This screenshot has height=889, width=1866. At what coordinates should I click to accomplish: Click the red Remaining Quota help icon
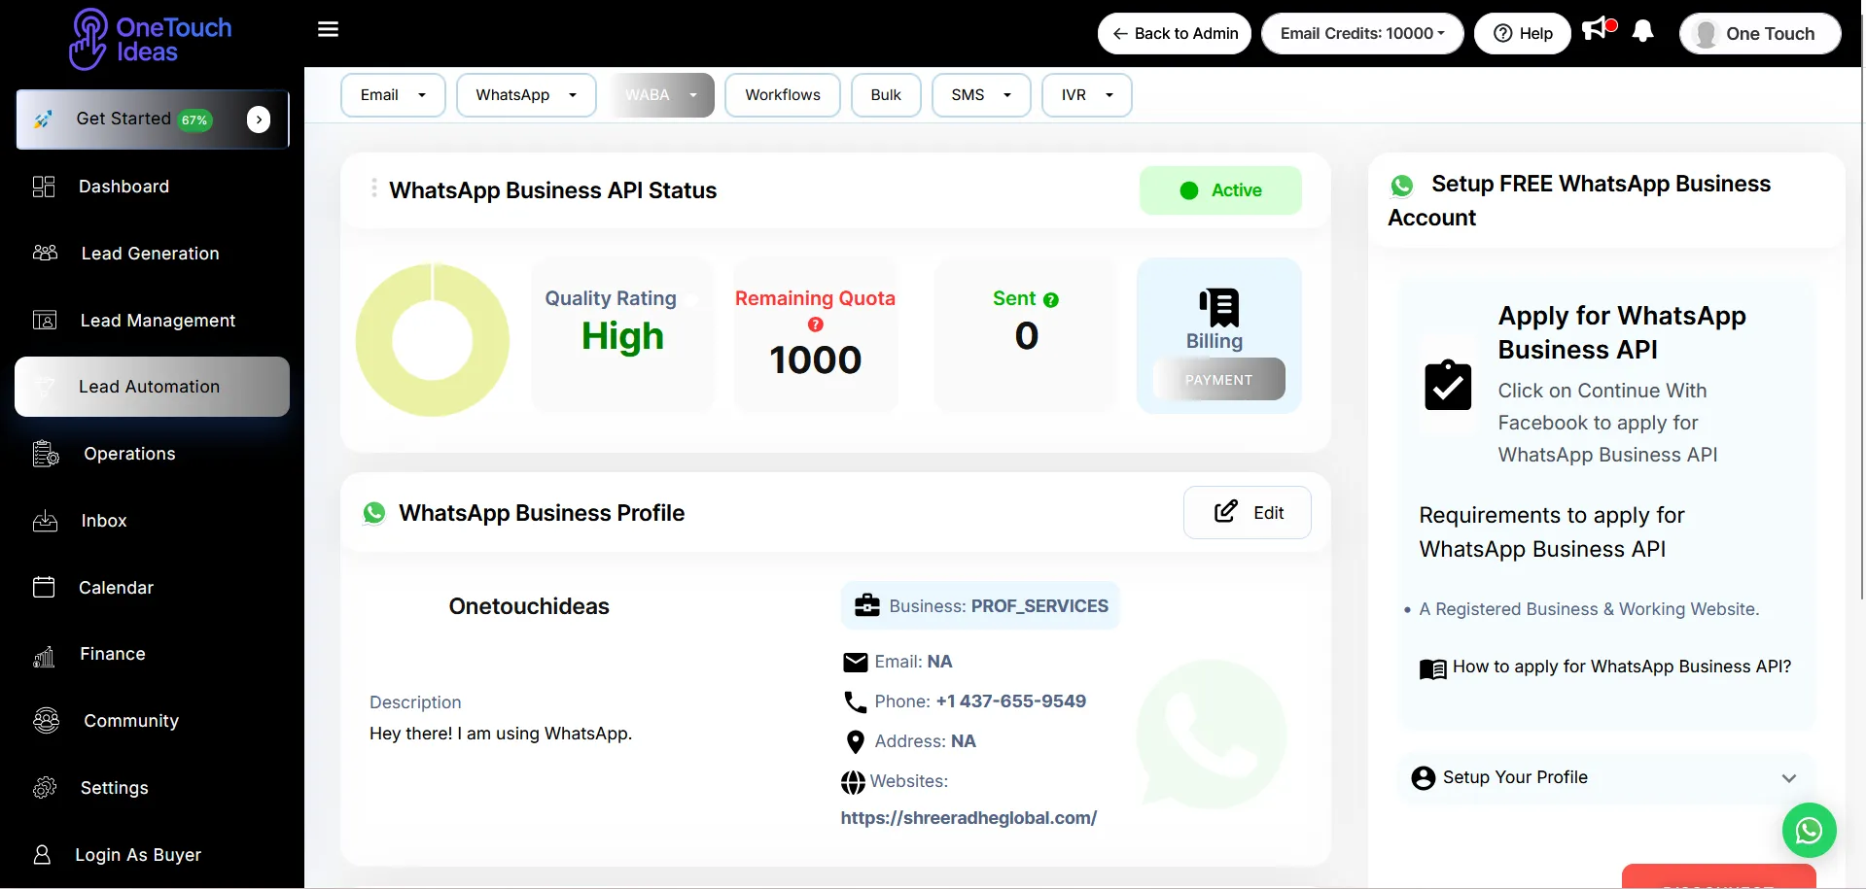(815, 325)
